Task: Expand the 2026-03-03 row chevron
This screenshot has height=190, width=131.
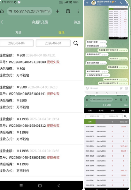Action: 128,176
